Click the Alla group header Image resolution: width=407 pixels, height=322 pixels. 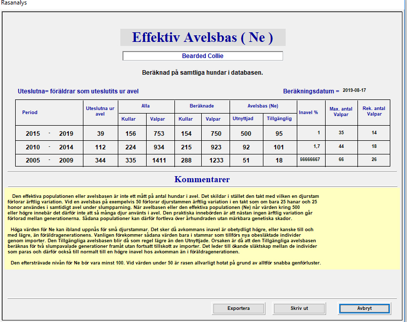[146, 106]
